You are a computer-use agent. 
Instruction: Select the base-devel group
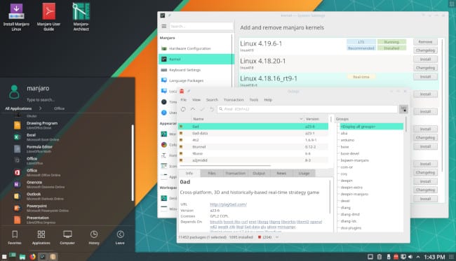(x=350, y=153)
